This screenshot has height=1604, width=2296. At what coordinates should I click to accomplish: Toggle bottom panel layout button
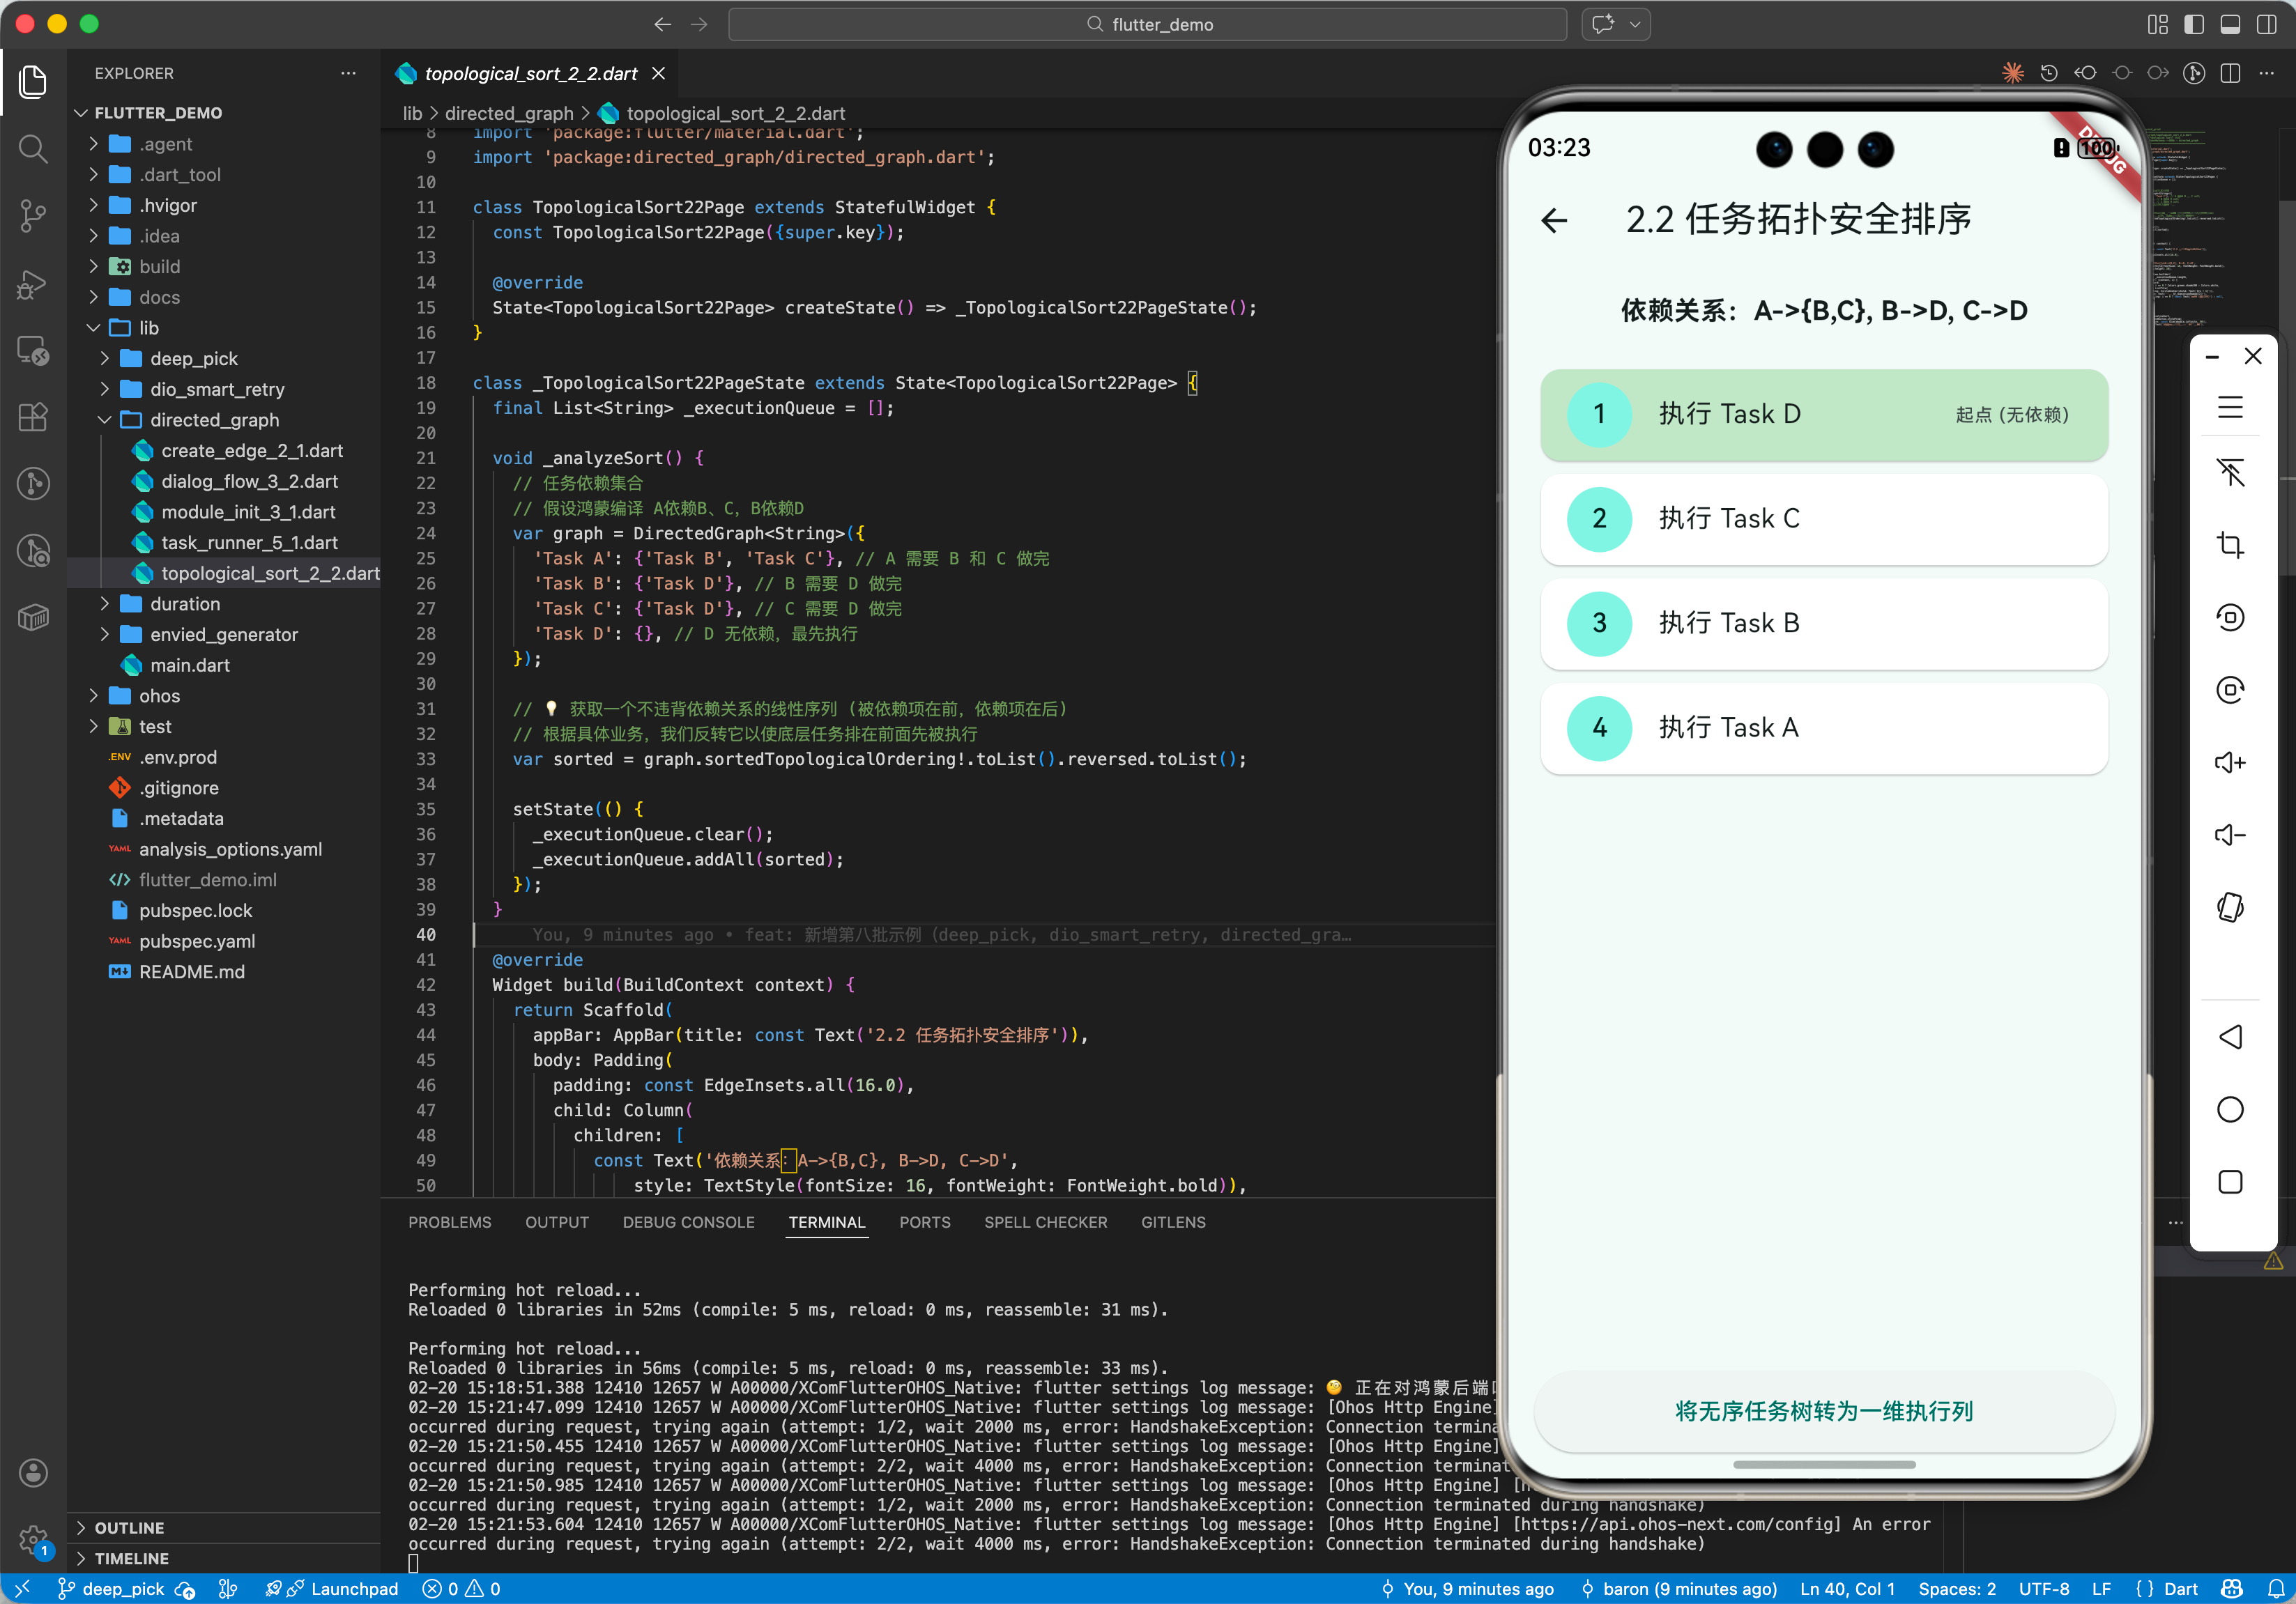pos(2230,24)
